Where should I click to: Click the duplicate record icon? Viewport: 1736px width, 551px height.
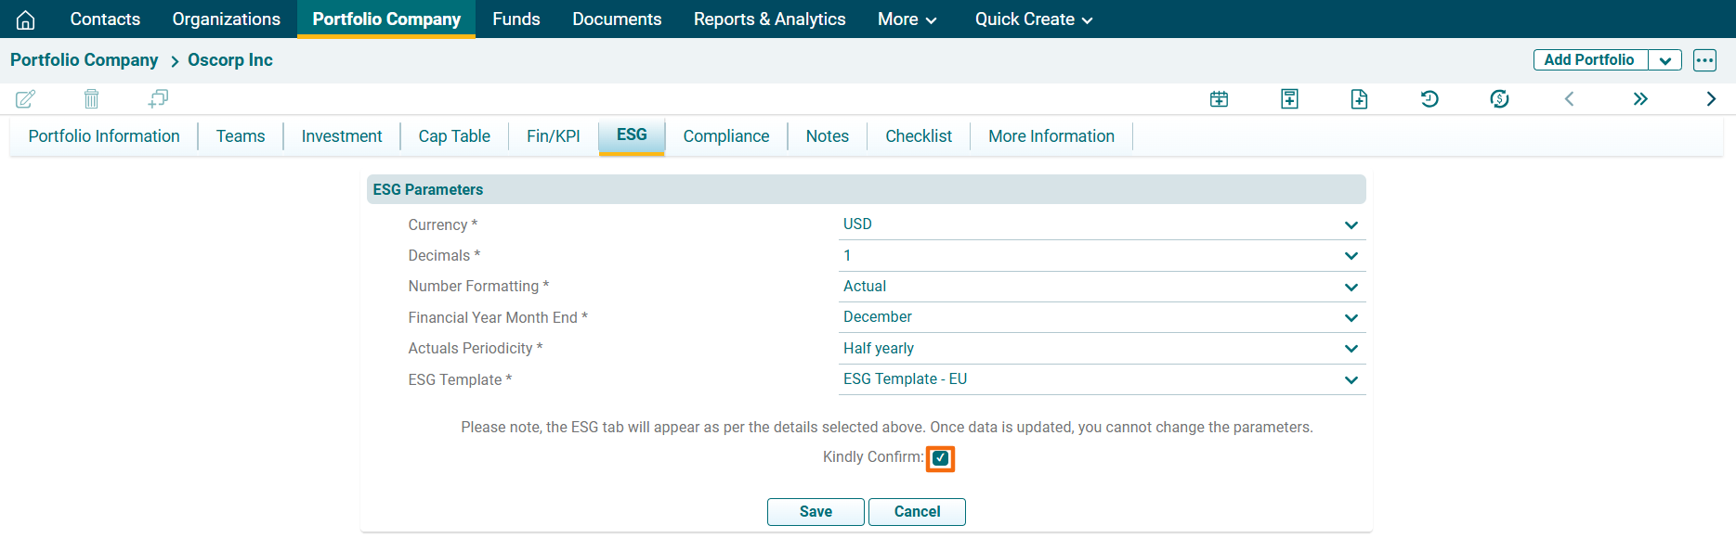158,98
